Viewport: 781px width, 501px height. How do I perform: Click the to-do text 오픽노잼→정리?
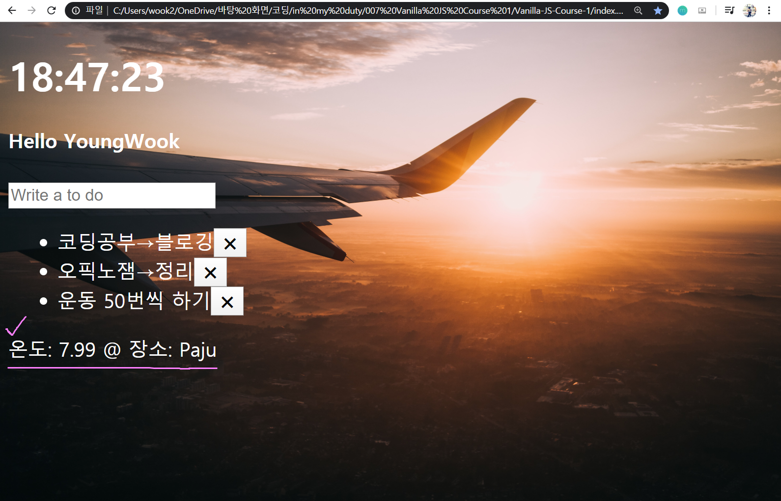[125, 271]
